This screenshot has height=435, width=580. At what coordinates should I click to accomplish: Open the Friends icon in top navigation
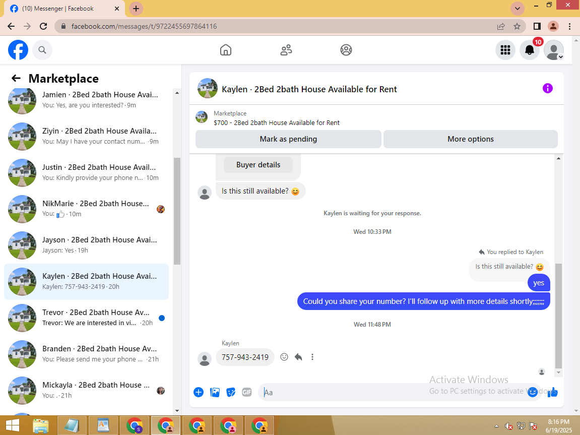pos(286,50)
